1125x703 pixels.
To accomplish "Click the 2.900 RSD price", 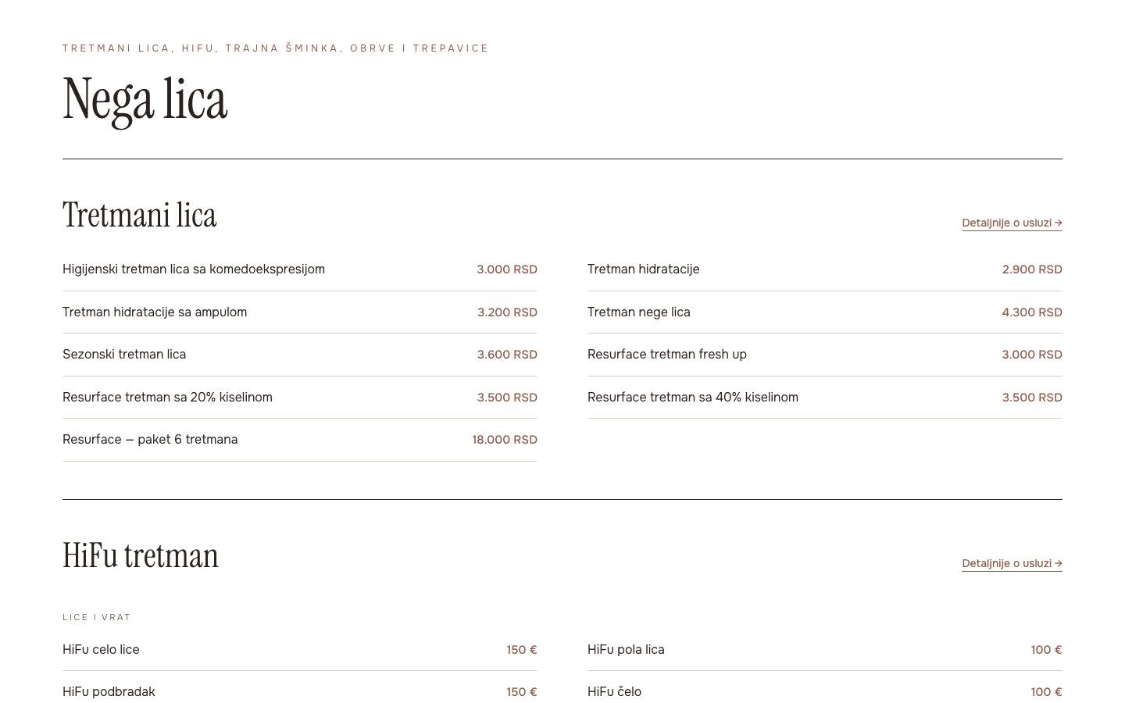I will 1032,269.
